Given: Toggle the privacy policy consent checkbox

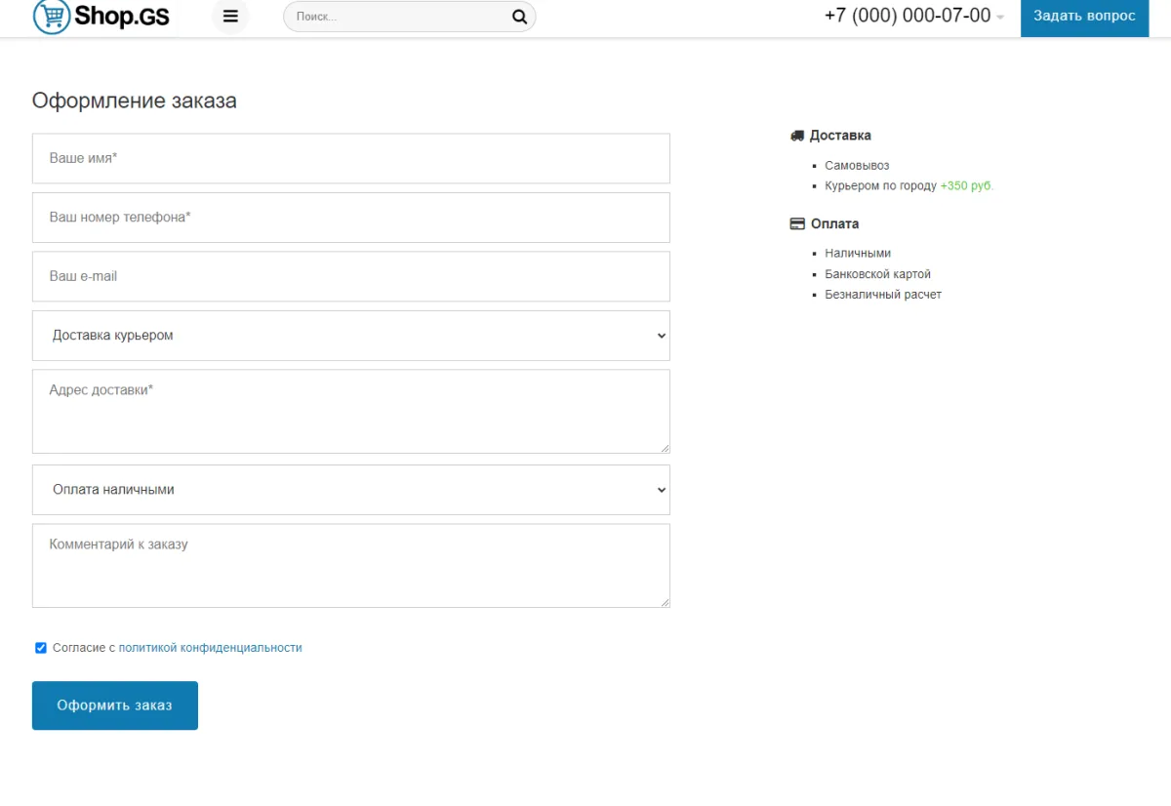Looking at the screenshot, I should 41,648.
